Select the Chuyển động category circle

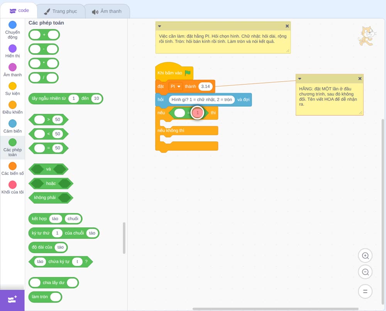[x=13, y=25]
